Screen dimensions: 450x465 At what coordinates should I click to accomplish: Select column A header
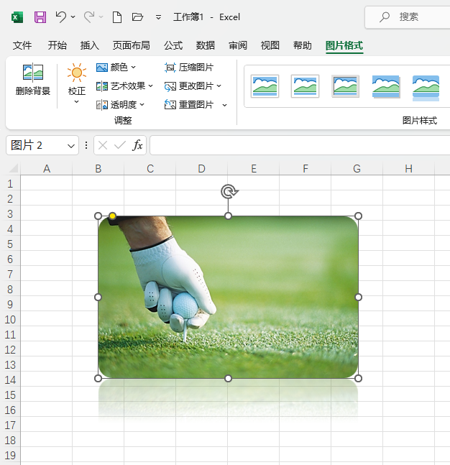click(47, 169)
